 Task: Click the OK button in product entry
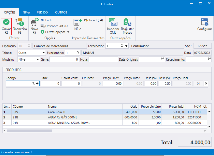pyautogui.click(x=198, y=84)
